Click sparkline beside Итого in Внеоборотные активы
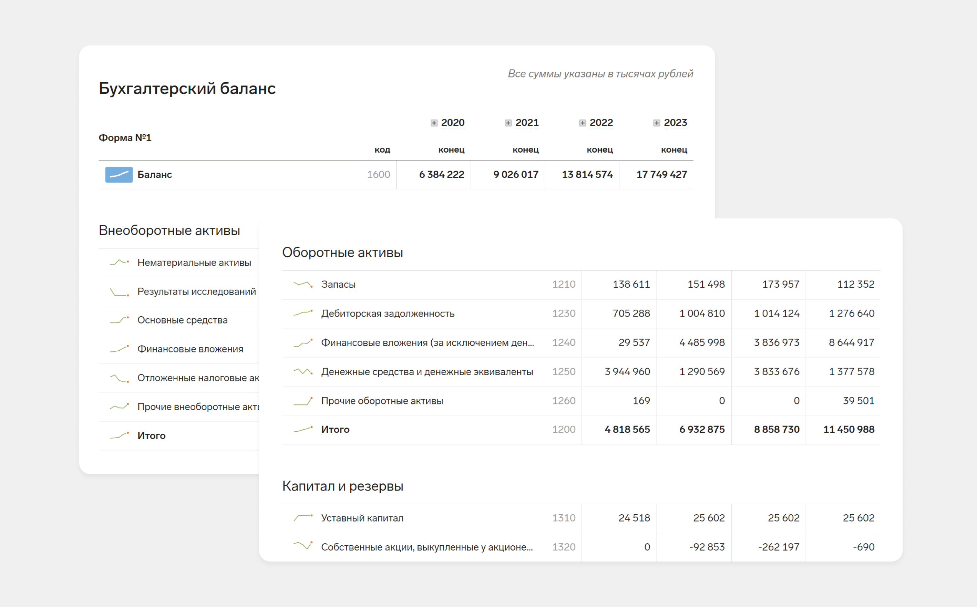 coord(119,435)
